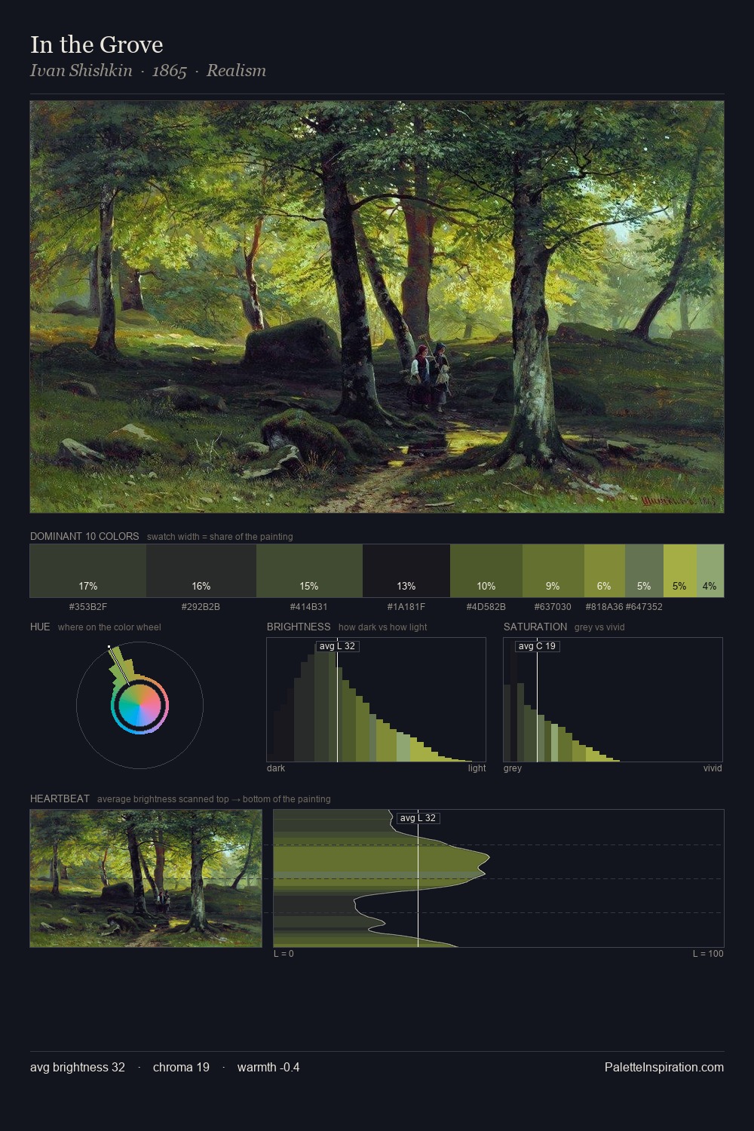Viewport: 754px width, 1131px height.
Task: Open the large painting image
Action: pyautogui.click(x=377, y=307)
